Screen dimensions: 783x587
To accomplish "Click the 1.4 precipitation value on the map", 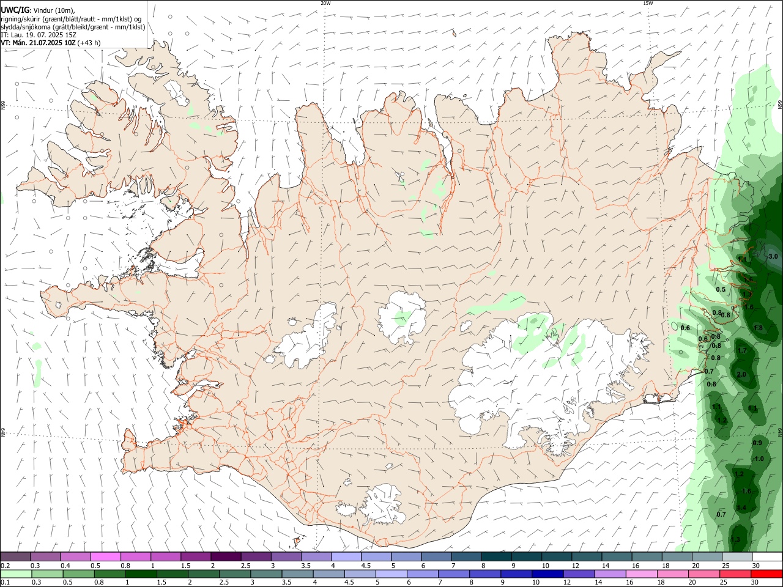I will click(741, 508).
